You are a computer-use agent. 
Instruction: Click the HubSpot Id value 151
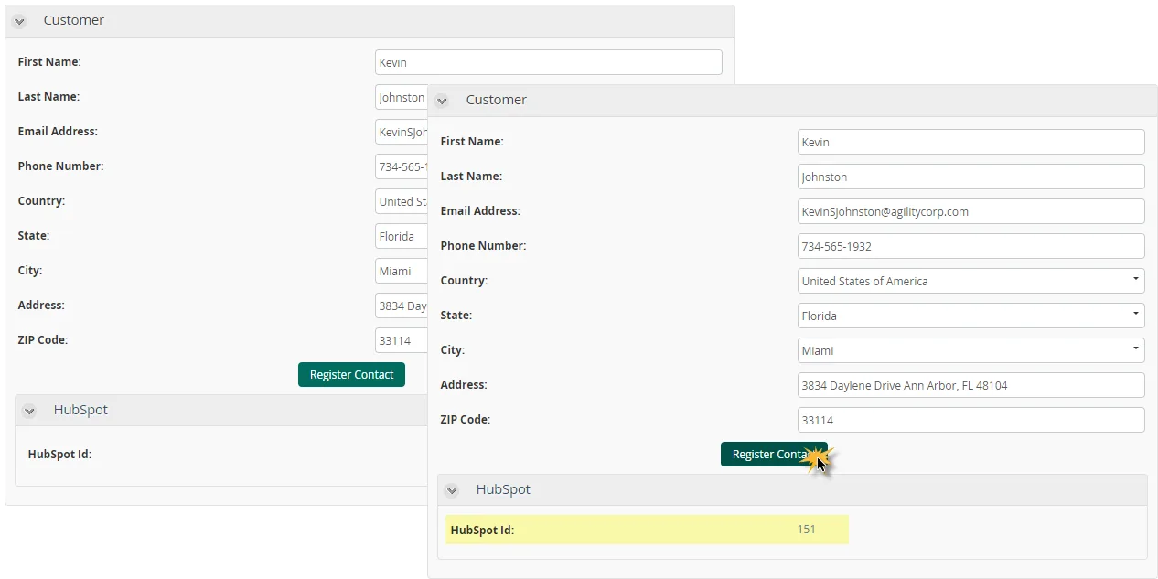806,529
